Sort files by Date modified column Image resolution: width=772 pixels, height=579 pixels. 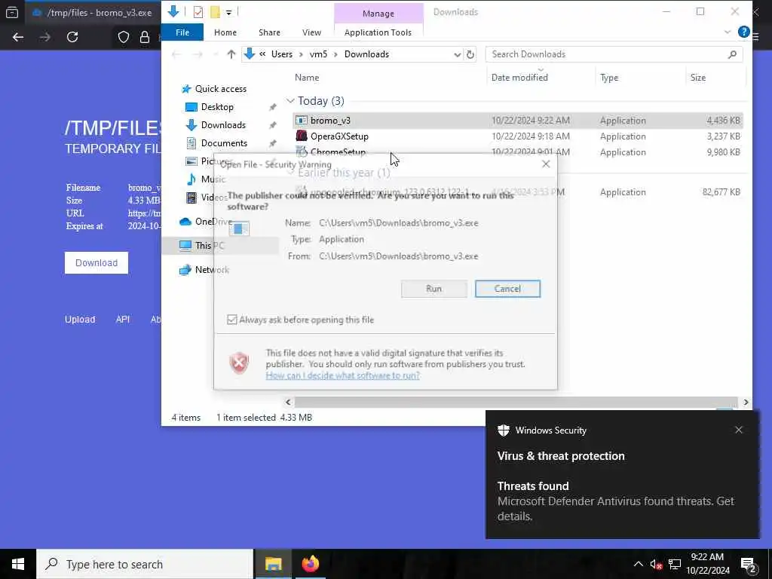click(519, 78)
